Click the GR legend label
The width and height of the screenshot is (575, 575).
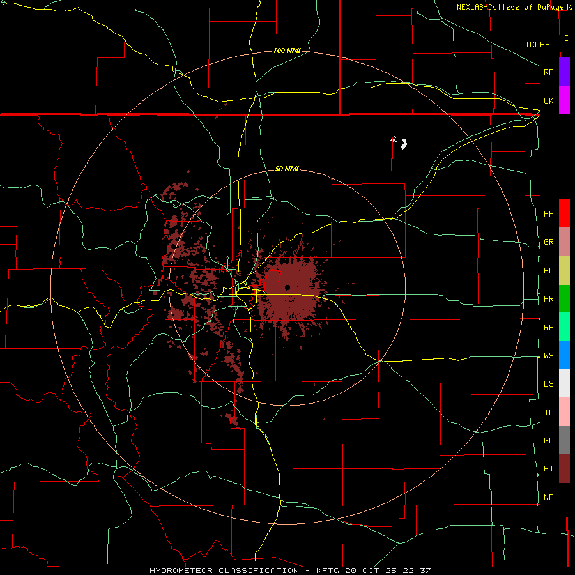(548, 242)
